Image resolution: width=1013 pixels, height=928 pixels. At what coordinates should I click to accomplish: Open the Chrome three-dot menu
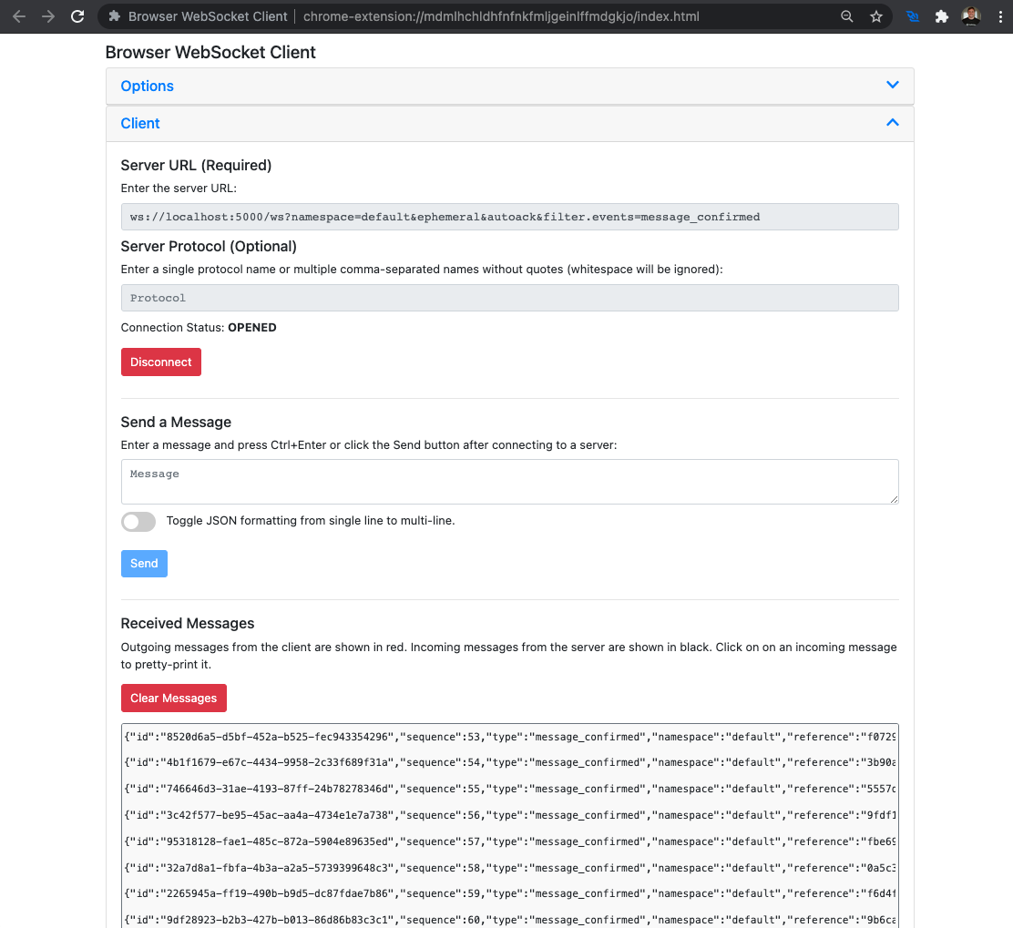(x=999, y=15)
